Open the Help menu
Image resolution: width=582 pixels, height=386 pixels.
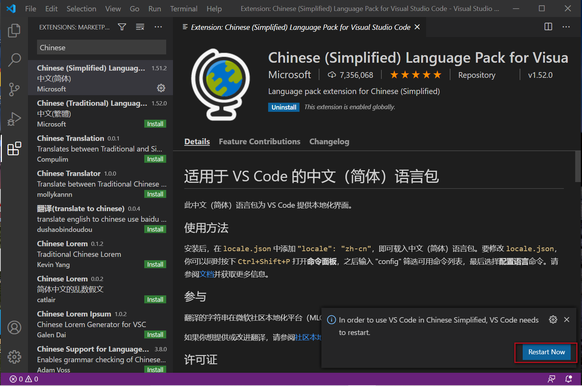214,9
